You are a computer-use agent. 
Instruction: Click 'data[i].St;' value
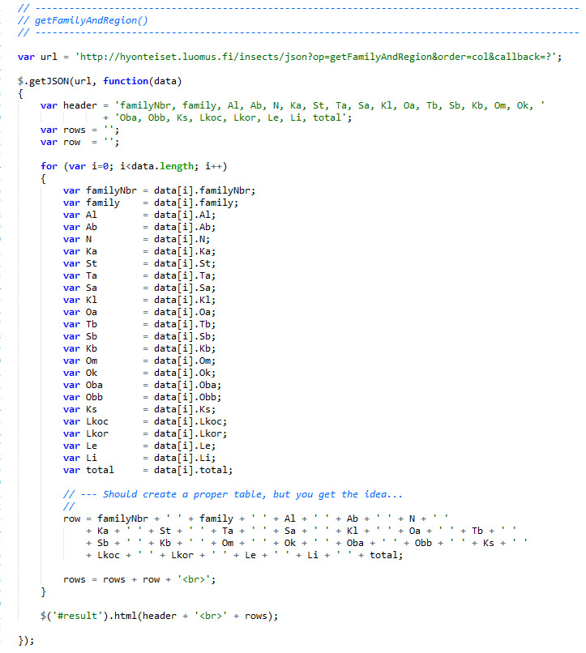click(185, 263)
